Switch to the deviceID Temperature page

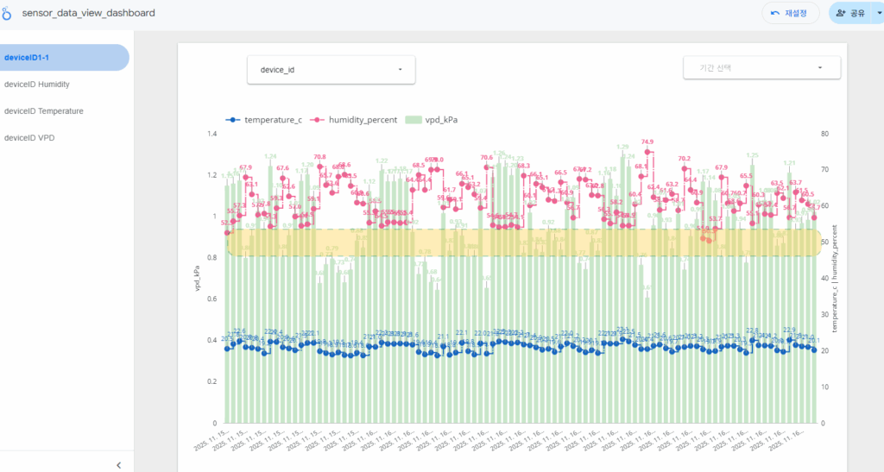click(44, 110)
